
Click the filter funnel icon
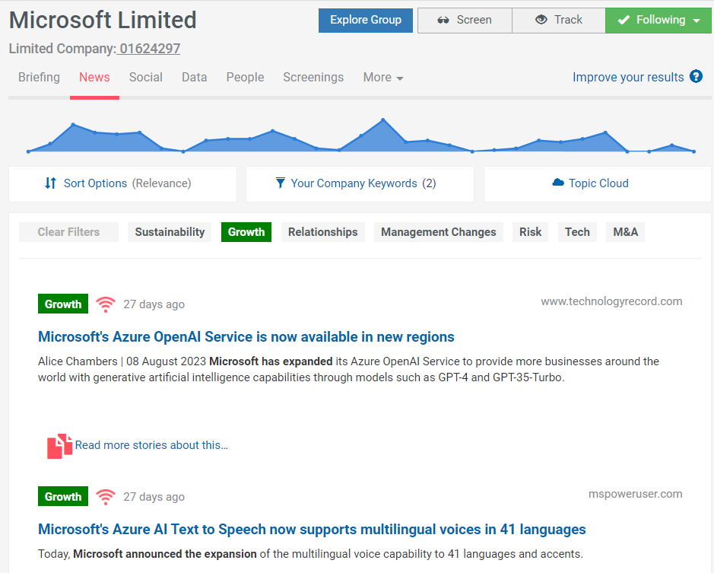click(x=281, y=183)
